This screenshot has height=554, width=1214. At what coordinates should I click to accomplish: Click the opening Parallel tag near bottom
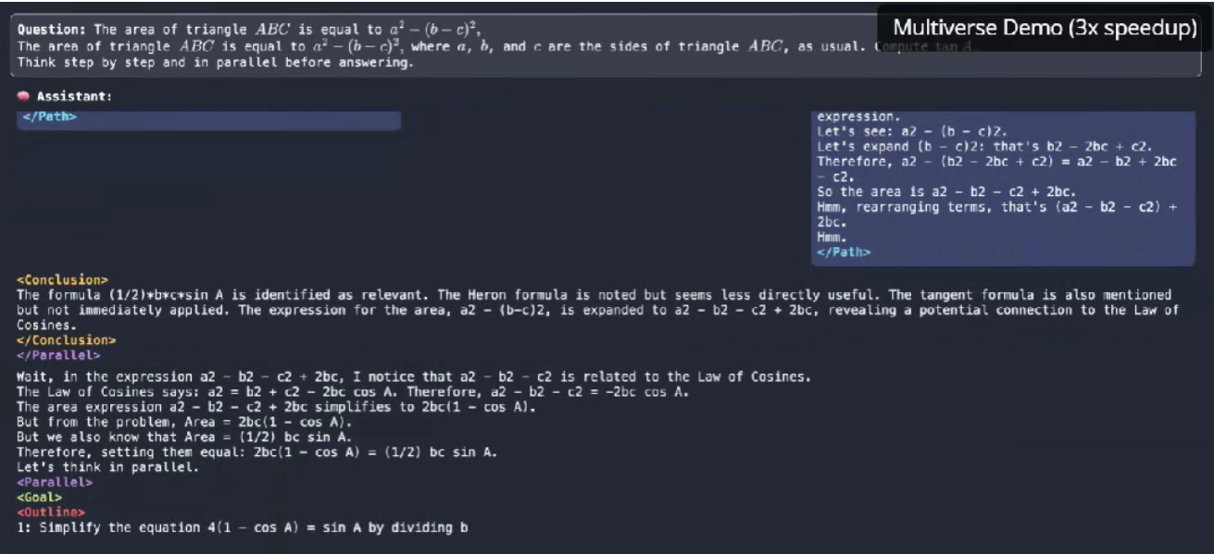pyautogui.click(x=55, y=482)
